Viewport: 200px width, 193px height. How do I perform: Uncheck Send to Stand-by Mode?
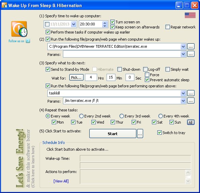(x=48, y=69)
